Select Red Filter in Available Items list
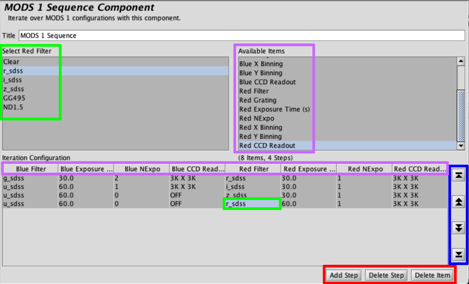Screen dimensions: 469x284 [347, 91]
